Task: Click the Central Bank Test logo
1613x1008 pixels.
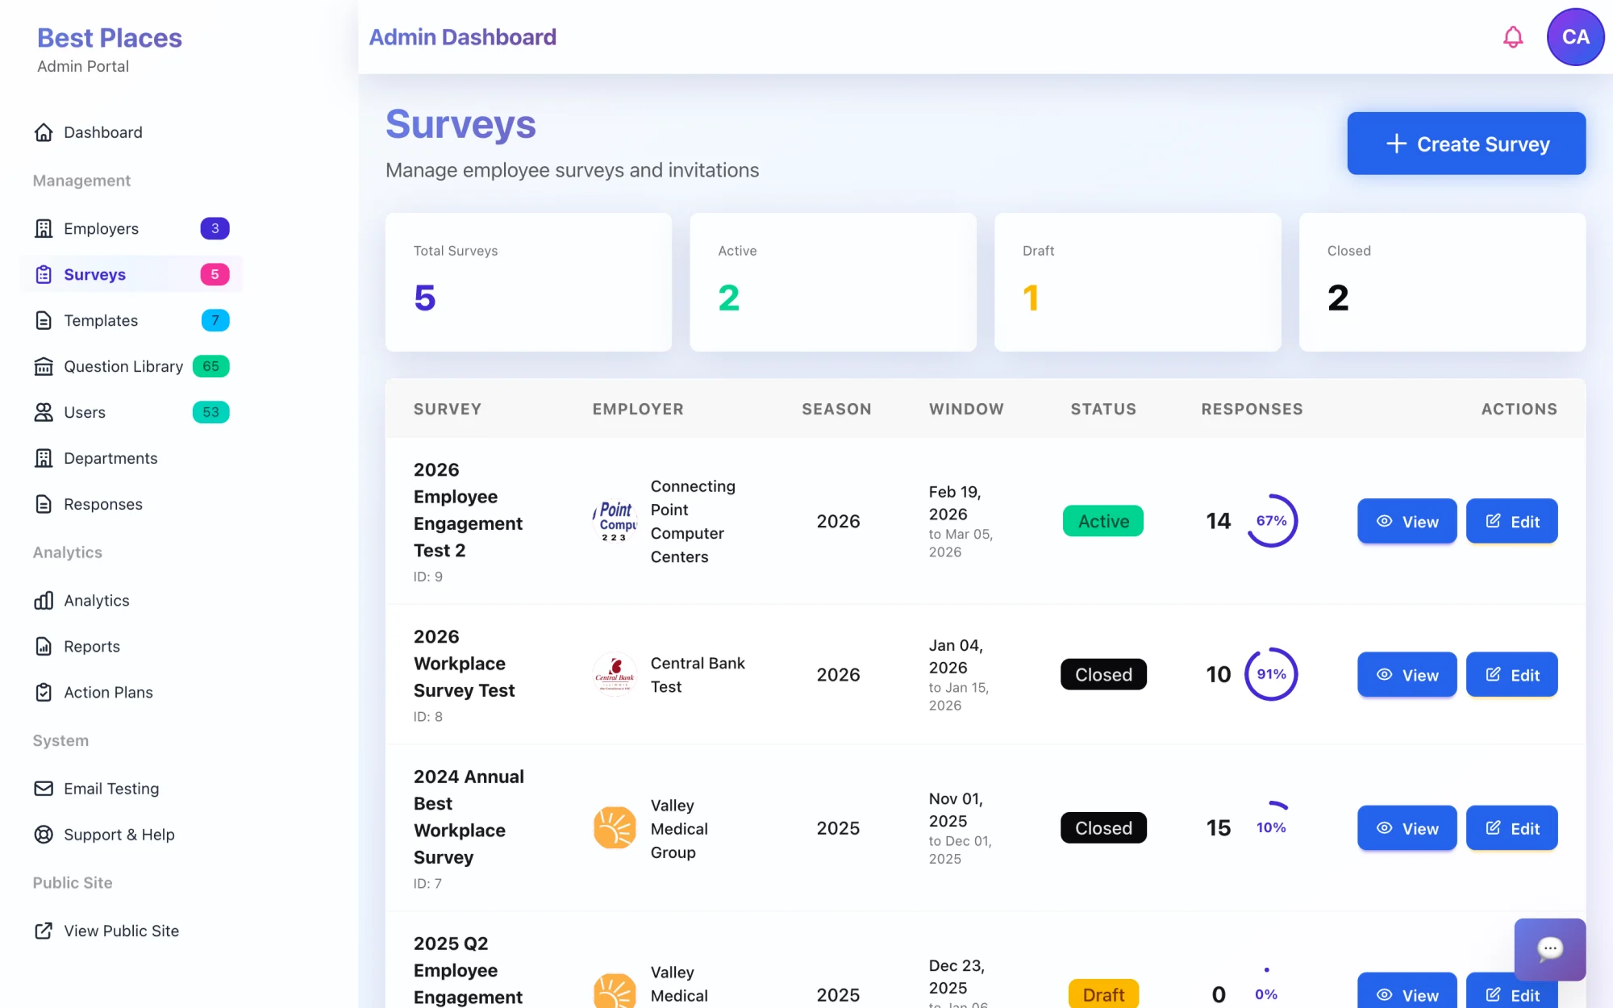Action: [x=615, y=674]
